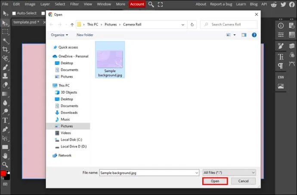Click the red foreground color swatch
Viewport: 297px width, 195px height.
pyautogui.click(x=3, y=173)
